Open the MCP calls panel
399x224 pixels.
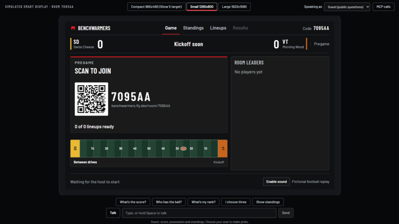383,6
